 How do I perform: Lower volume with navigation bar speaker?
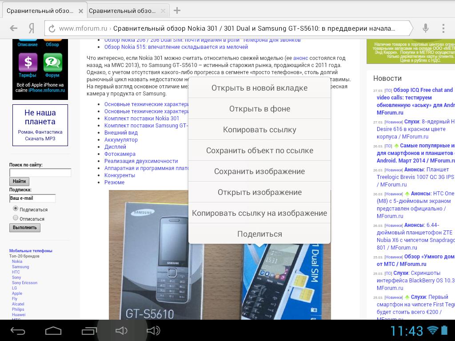coord(121,330)
